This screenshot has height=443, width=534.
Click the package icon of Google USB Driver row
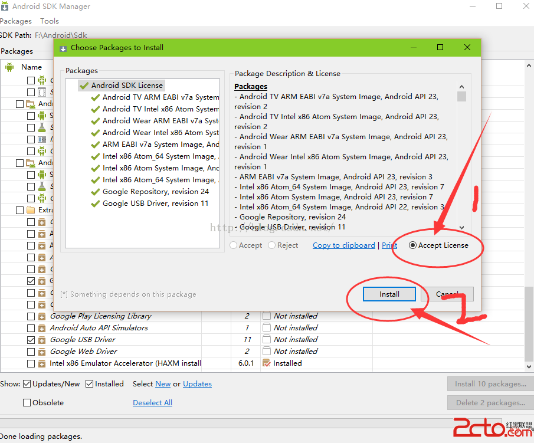41,340
